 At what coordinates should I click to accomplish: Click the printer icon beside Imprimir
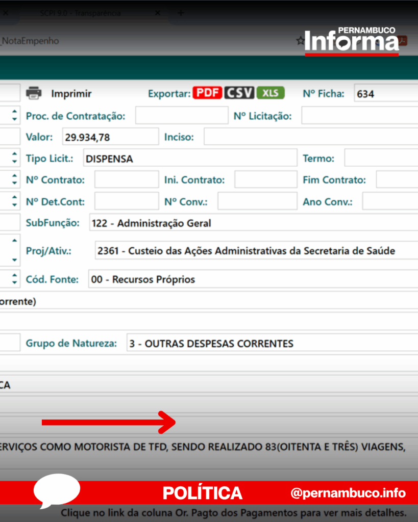(x=34, y=93)
